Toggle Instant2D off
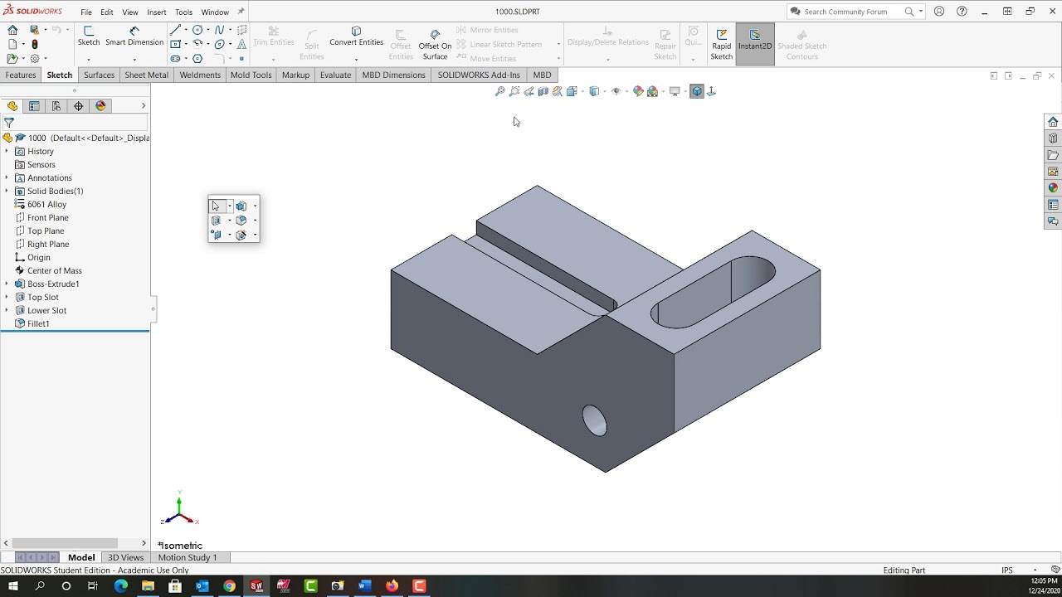Screen dimensions: 1062x597 pos(754,44)
